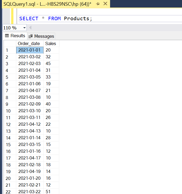The width and height of the screenshot is (182, 194).
Task: Switch to the Results tab
Action: click(15, 36)
